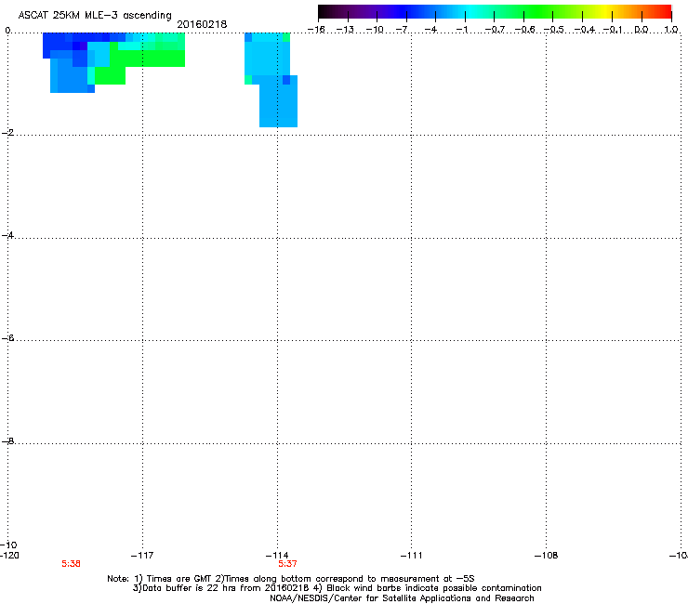This screenshot has width=688, height=604.
Task: Click the colorbar label 1.0
Action: 671,30
